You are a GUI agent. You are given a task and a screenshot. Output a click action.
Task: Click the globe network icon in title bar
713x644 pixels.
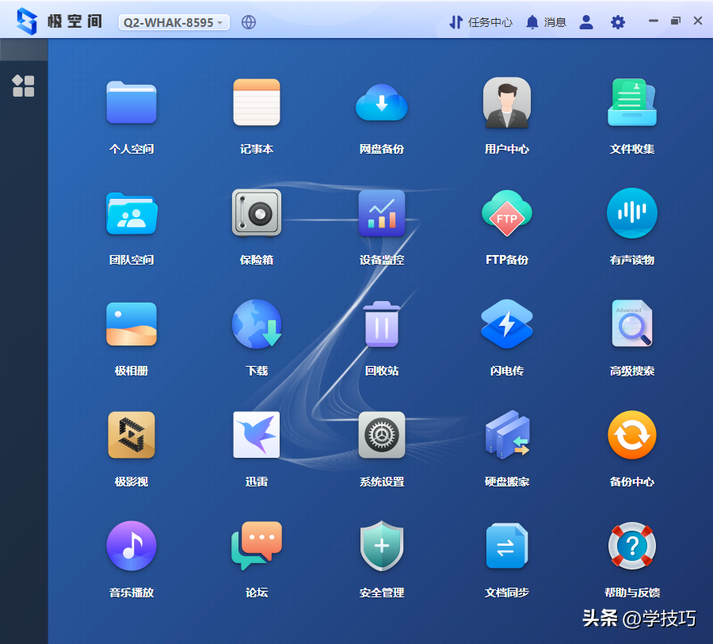click(248, 22)
